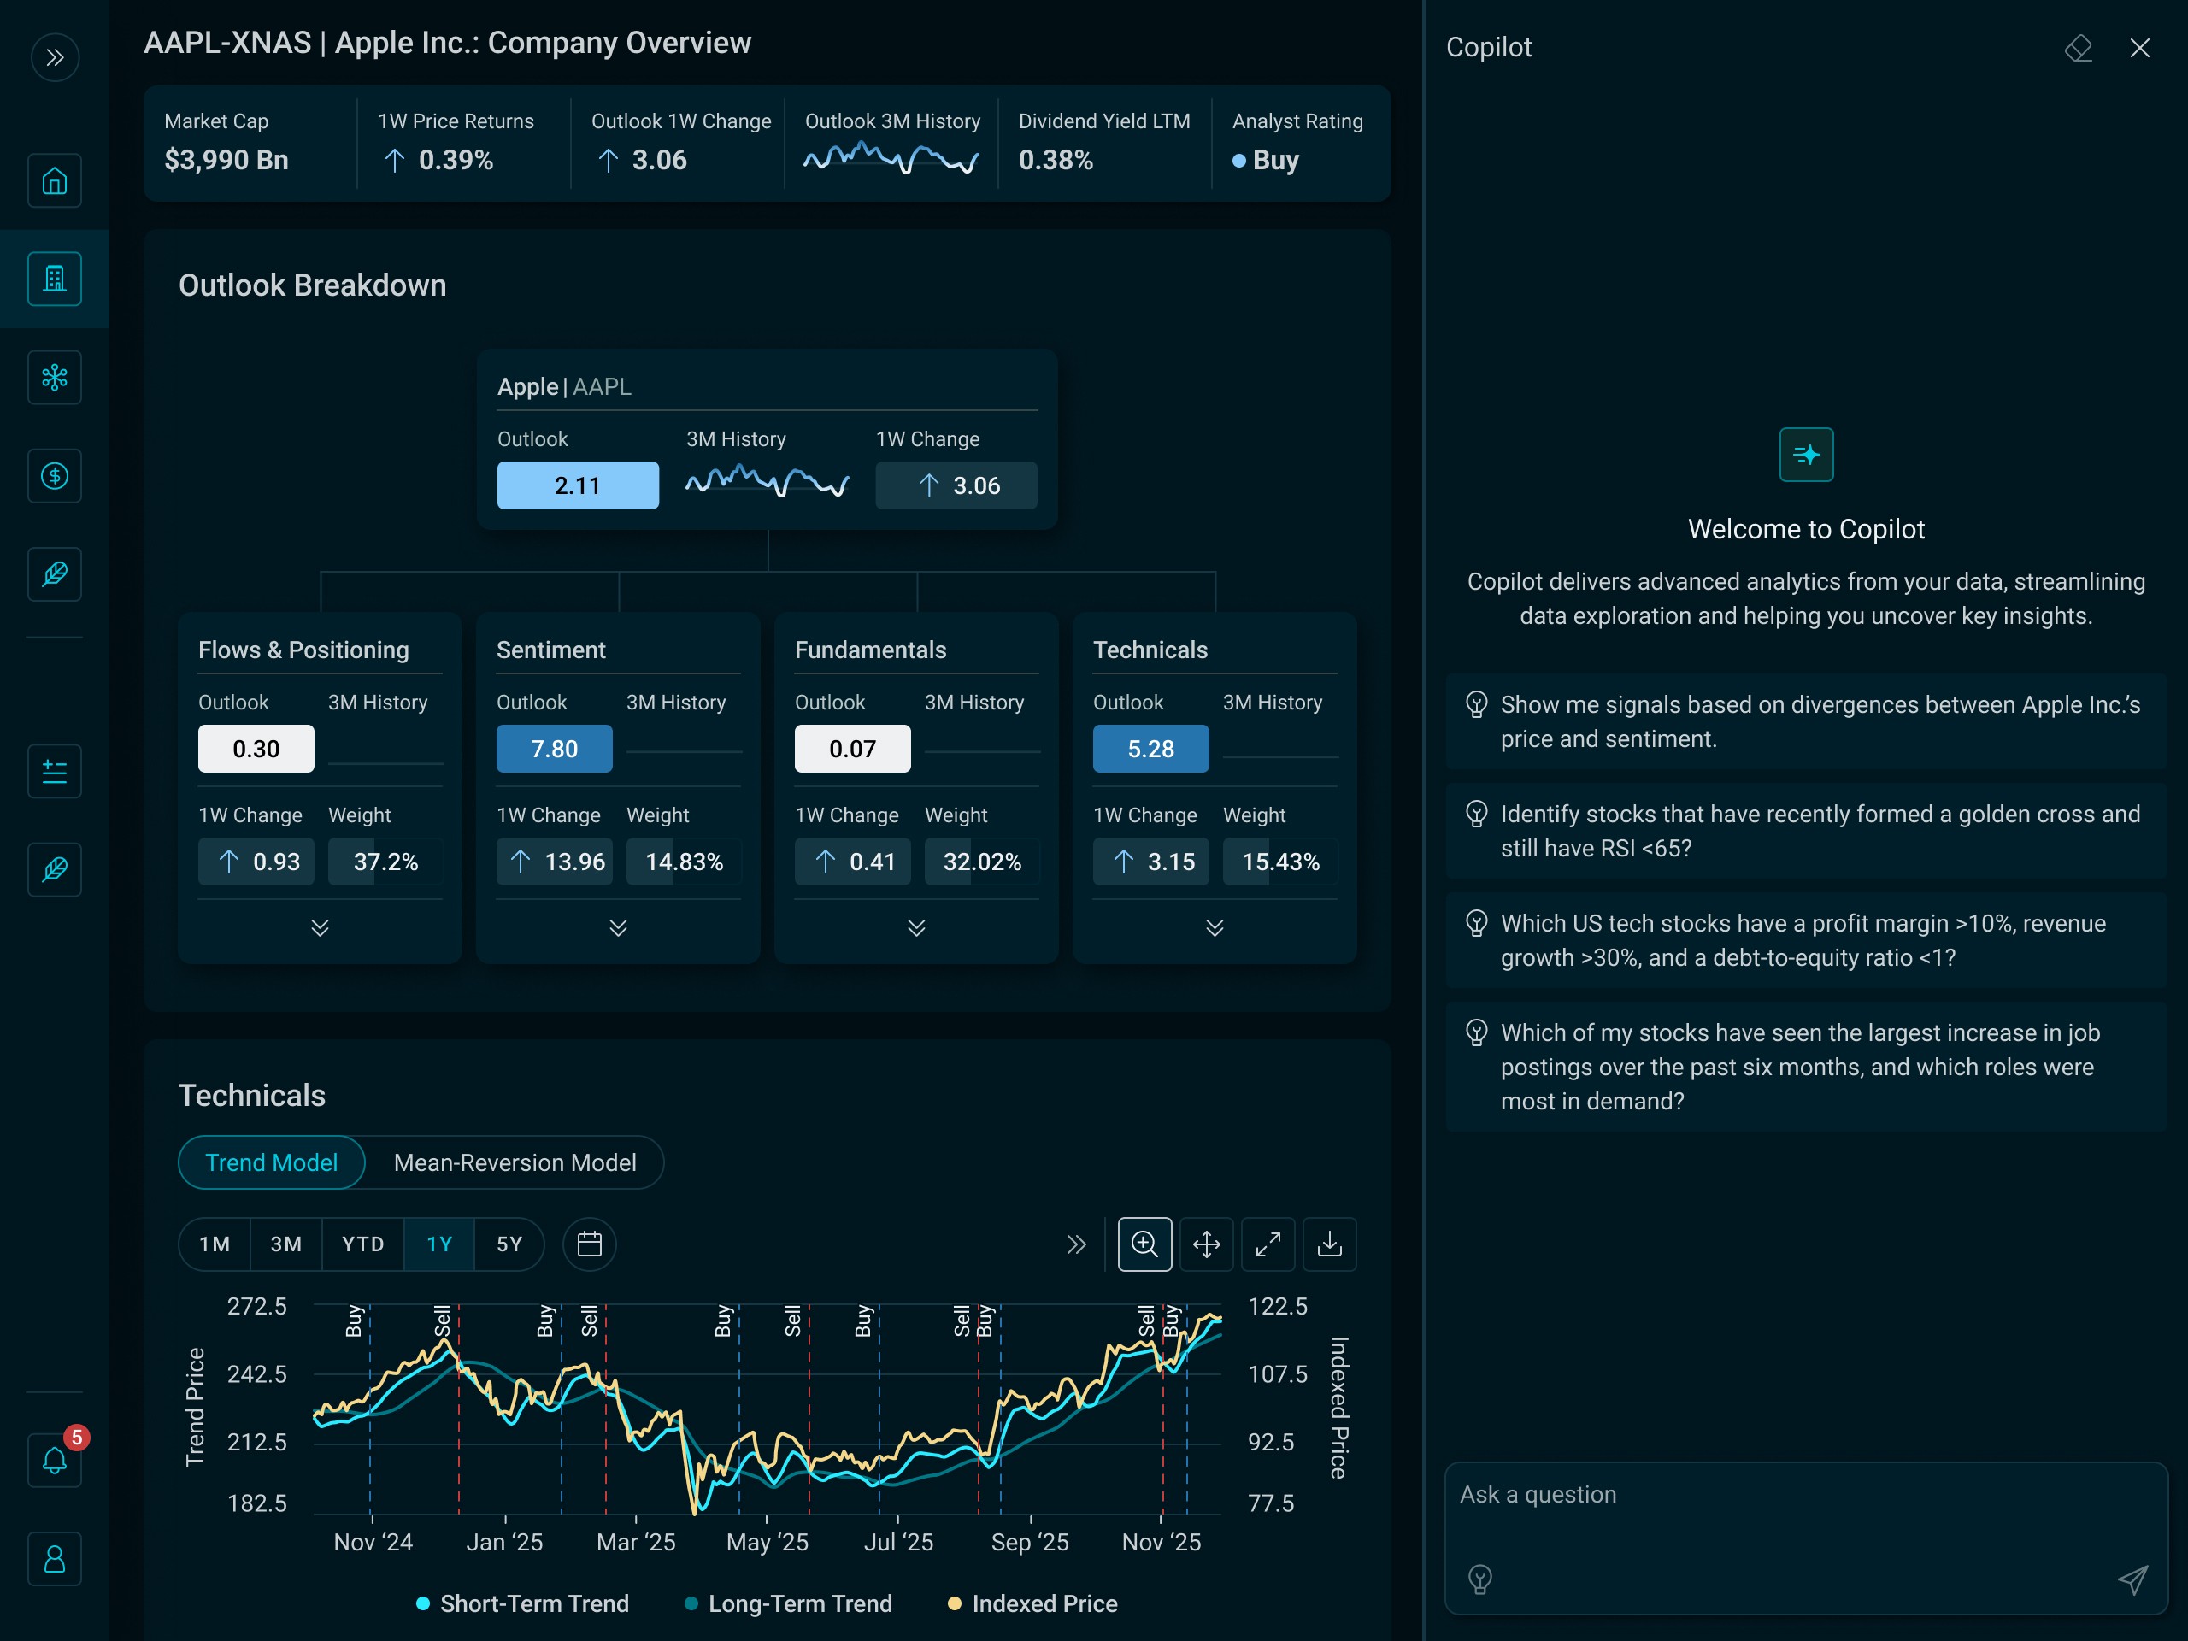Viewport: 2188px width, 1641px height.
Task: Expand the Fundamentals card details
Action: click(916, 926)
